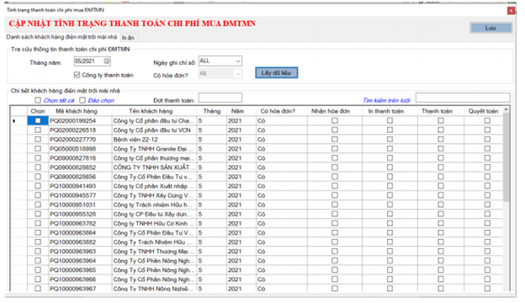Click the Đợt thanh toán input field
Image resolution: width=525 pixels, height=303 pixels.
[220, 98]
